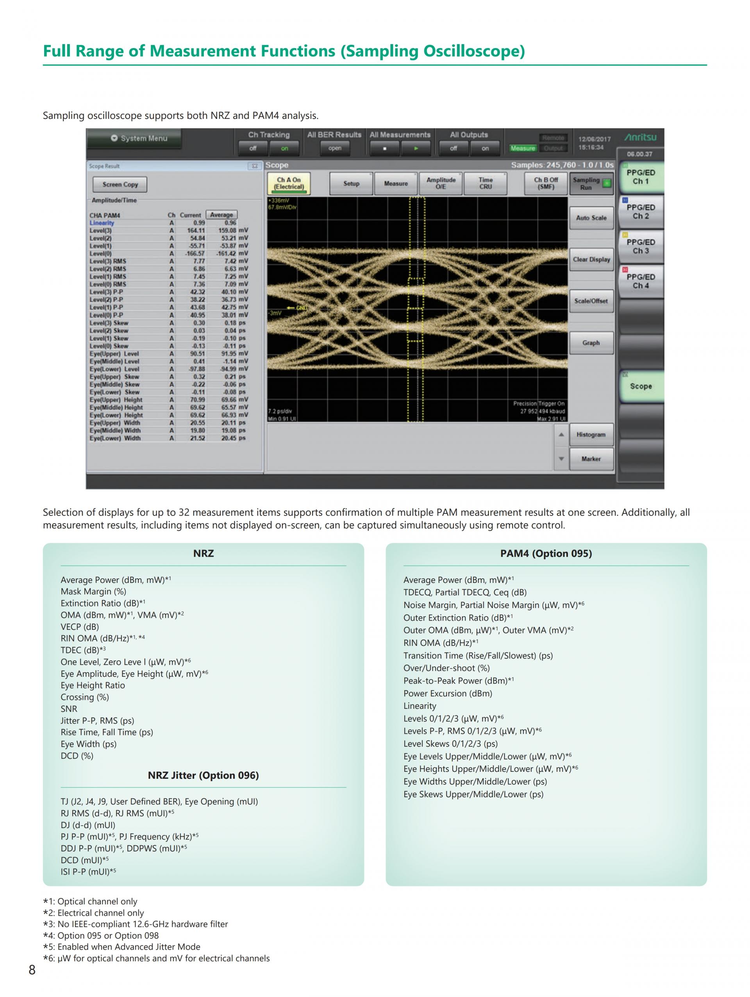Start all measurements with the play icon
The image size is (750, 997).
(x=416, y=148)
